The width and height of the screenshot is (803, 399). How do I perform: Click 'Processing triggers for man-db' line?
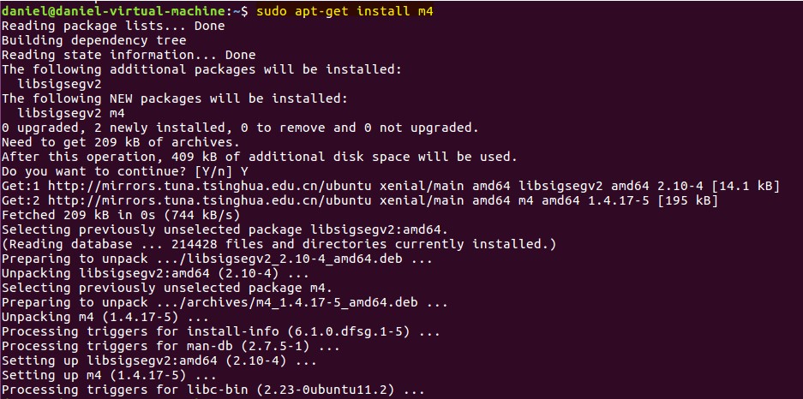pos(171,346)
